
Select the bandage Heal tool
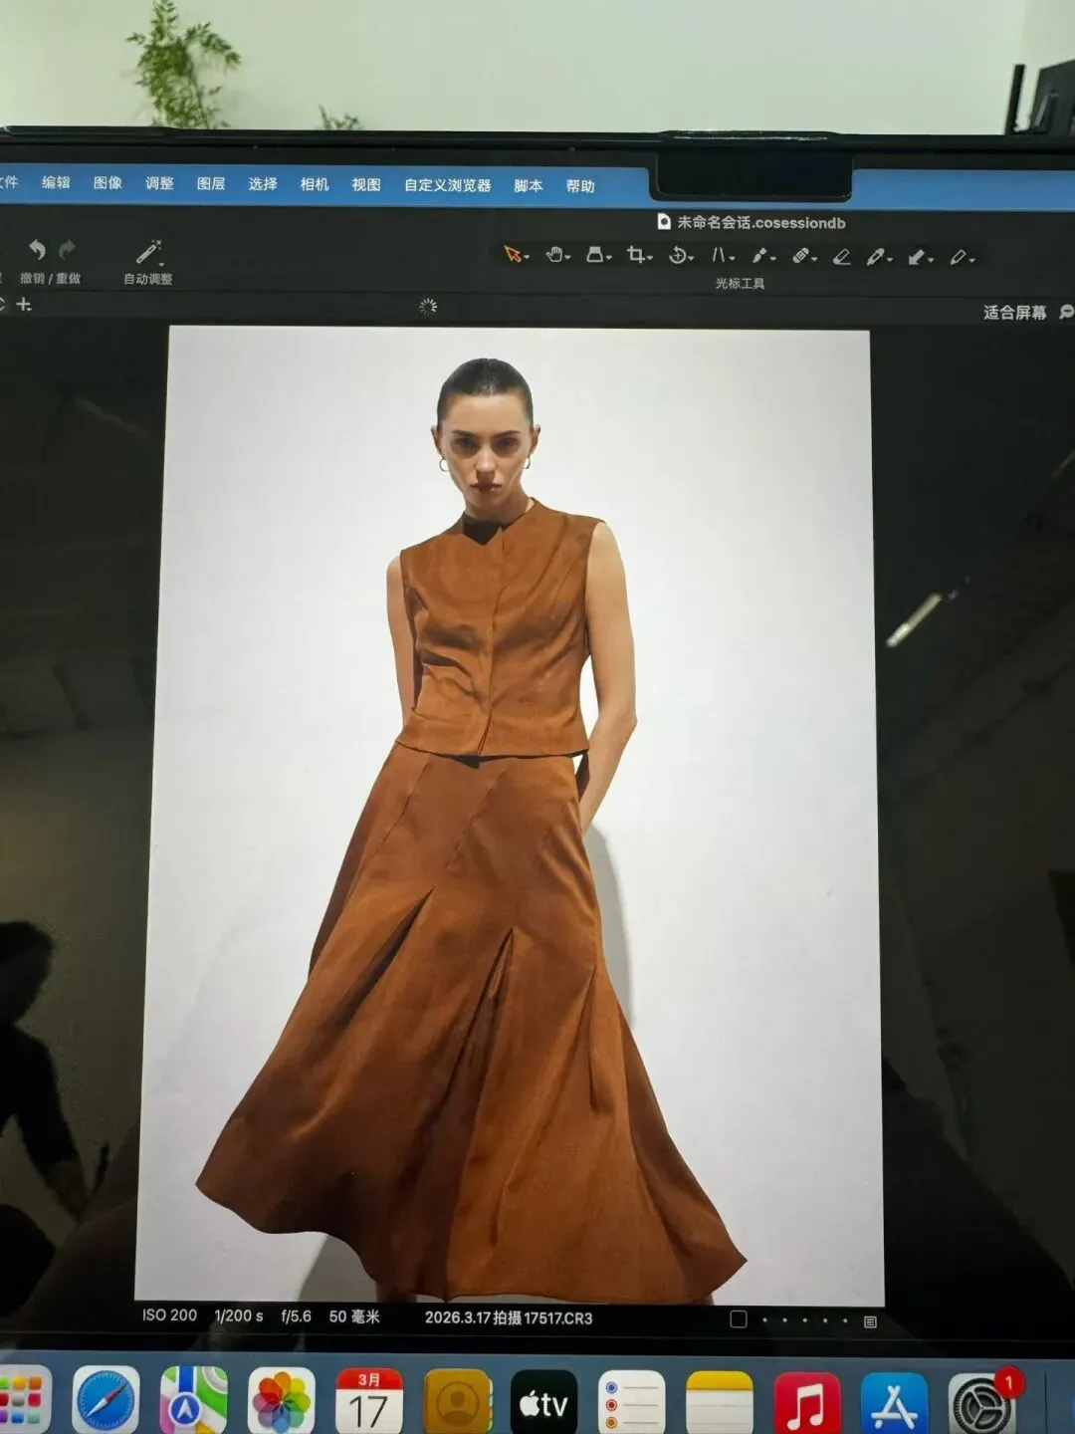801,256
